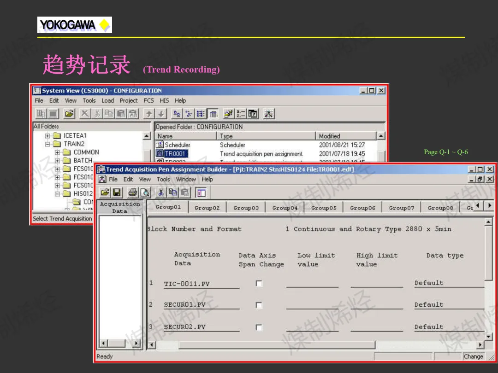
Task: Click the Paste shortcut icon in System View toolbar
Action: [x=133, y=114]
